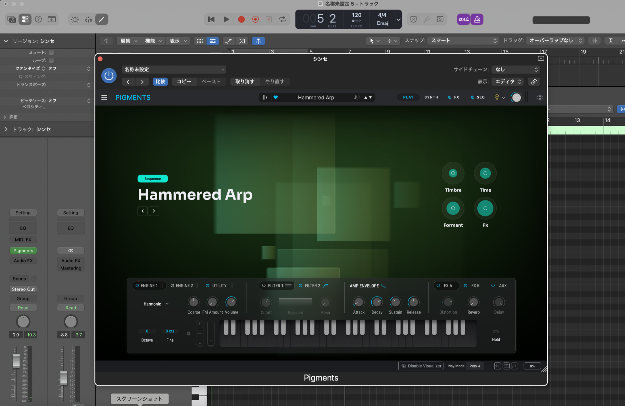
Task: Expand the トラック: シンセ section
Action: pos(6,129)
